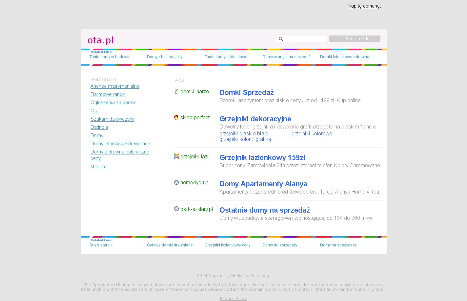This screenshot has height=301, width=467.
Task: Select Gotowe domki drewniane footer link
Action: click(x=170, y=245)
